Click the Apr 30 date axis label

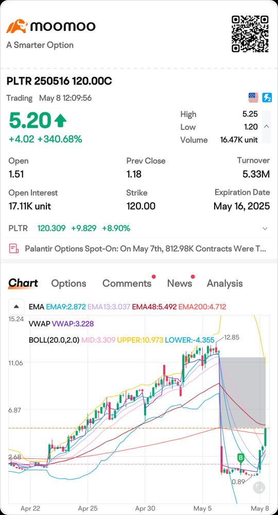[145, 509]
